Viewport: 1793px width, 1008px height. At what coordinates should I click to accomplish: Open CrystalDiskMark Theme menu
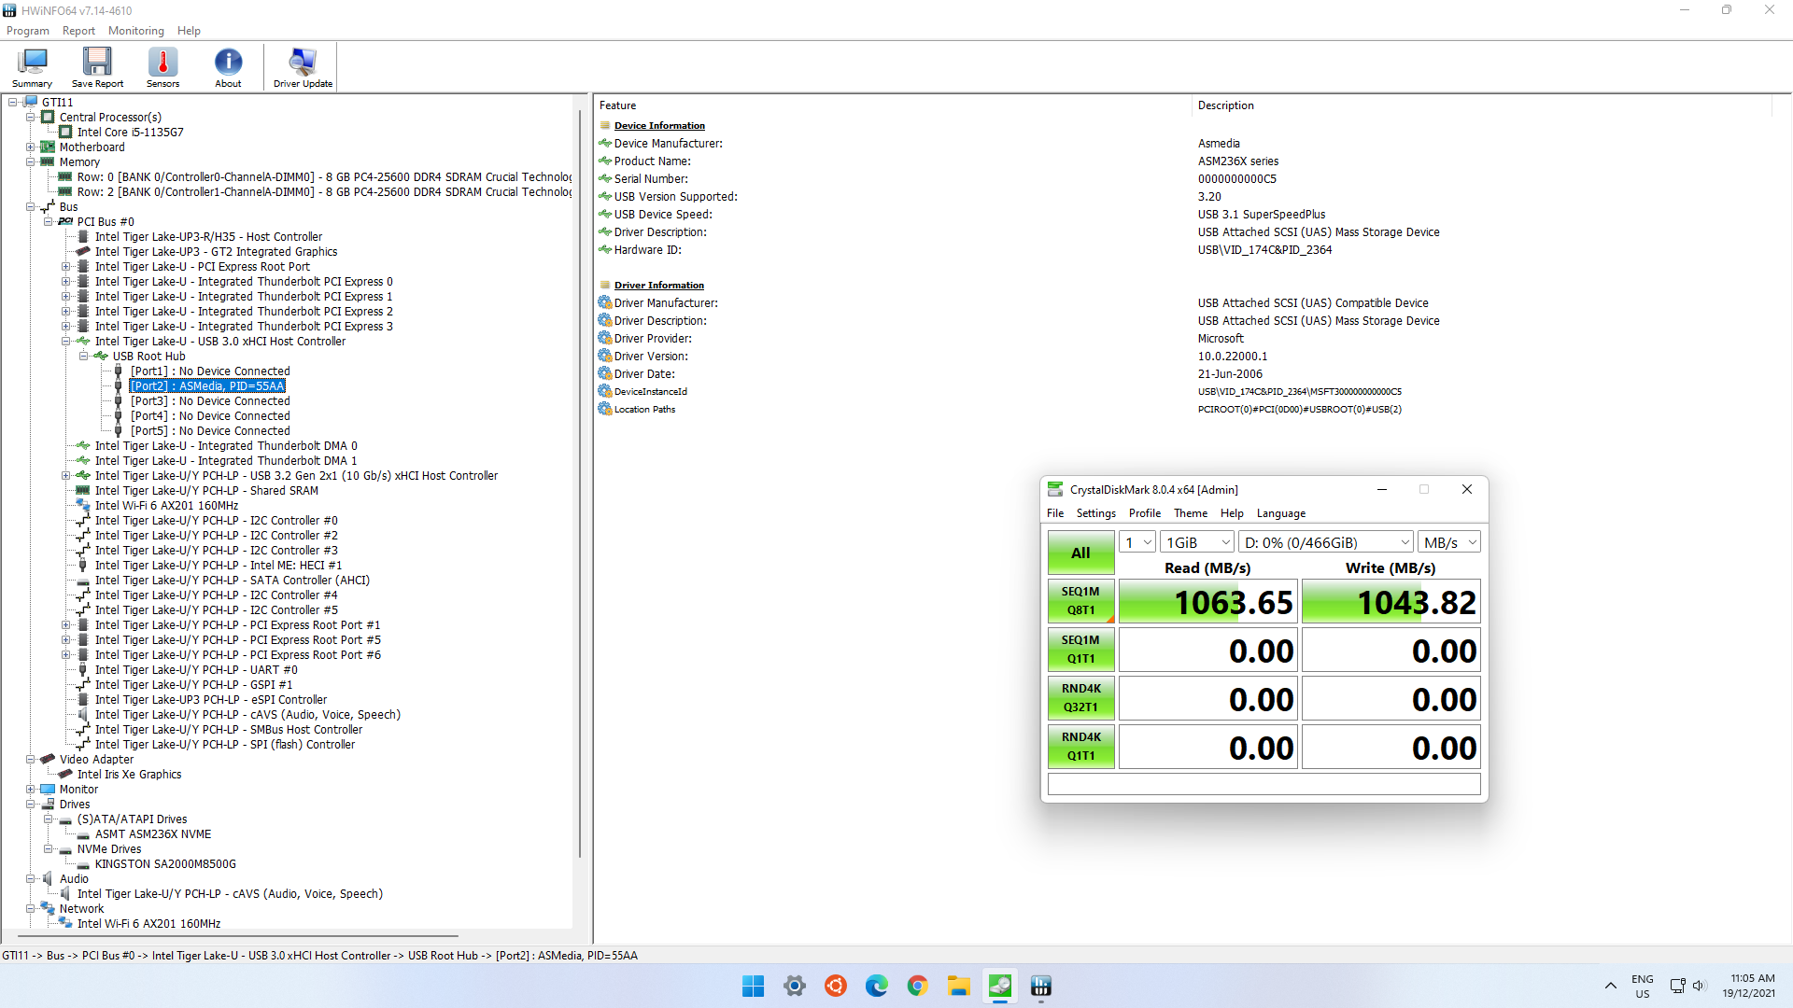click(1191, 513)
